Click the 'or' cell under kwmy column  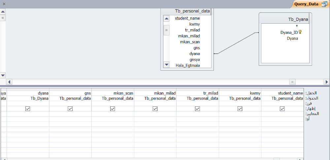[x=240, y=119]
